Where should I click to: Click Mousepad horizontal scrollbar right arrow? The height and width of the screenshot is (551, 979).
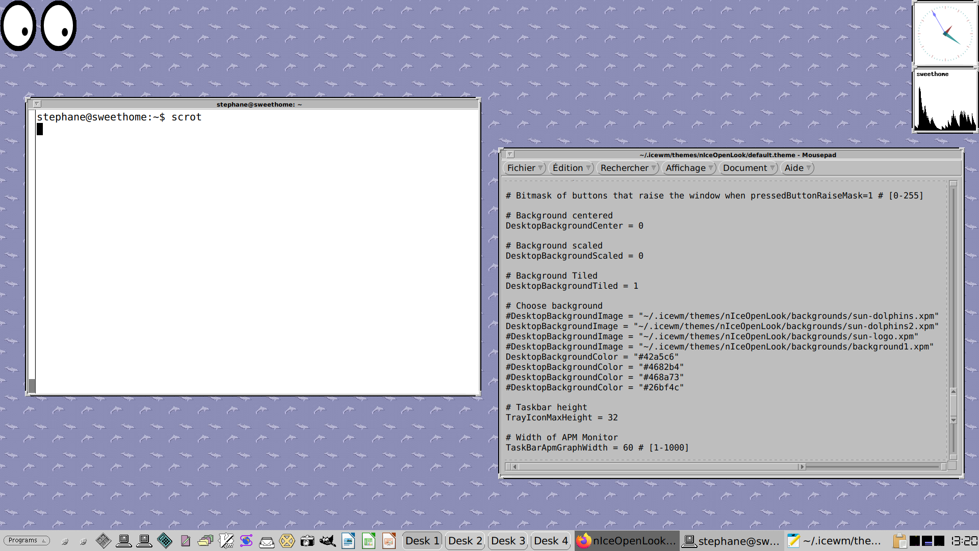(x=802, y=466)
